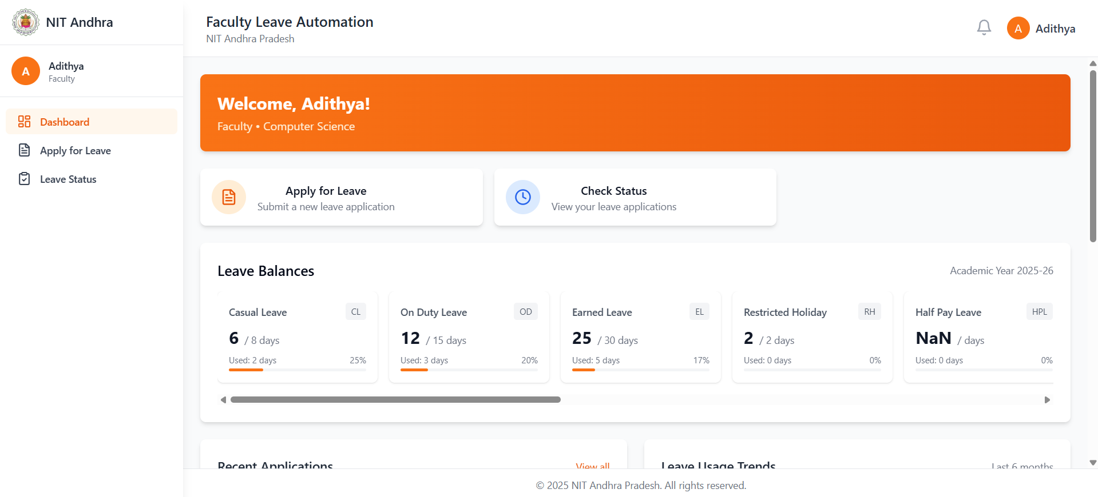
Task: Click the Adithya username in the header
Action: tap(1056, 29)
